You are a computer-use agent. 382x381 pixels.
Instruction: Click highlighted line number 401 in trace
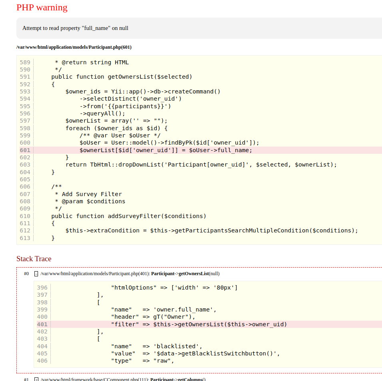[42, 324]
